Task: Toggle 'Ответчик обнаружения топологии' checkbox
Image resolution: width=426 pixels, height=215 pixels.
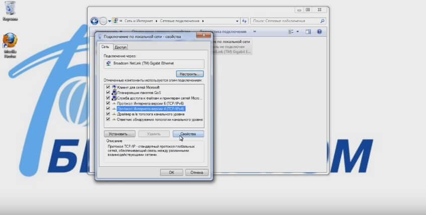Action: click(x=108, y=119)
